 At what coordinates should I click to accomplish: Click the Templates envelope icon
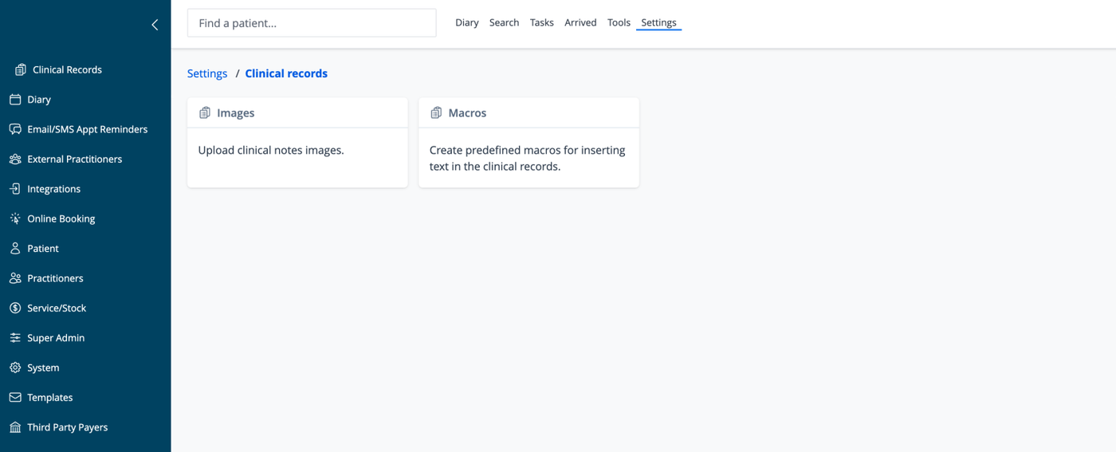pyautogui.click(x=15, y=397)
